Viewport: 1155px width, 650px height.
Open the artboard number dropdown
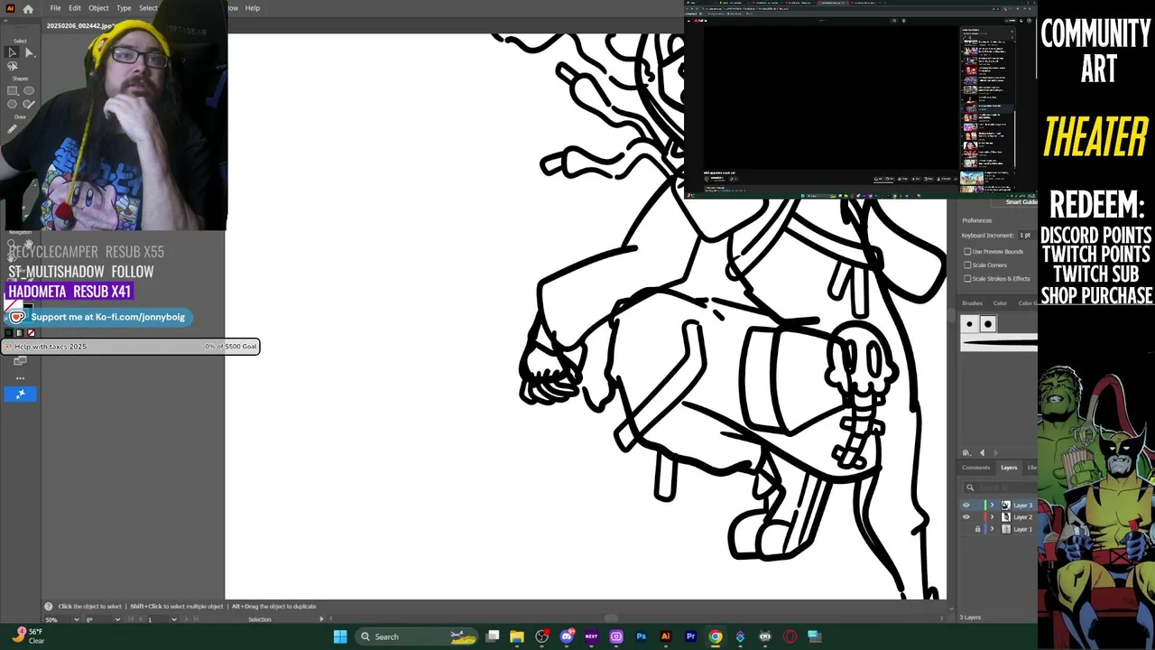coord(174,619)
